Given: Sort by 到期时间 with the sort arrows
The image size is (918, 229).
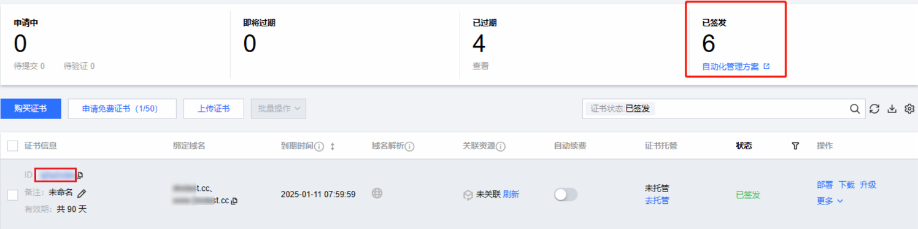Looking at the screenshot, I should pyautogui.click(x=333, y=147).
